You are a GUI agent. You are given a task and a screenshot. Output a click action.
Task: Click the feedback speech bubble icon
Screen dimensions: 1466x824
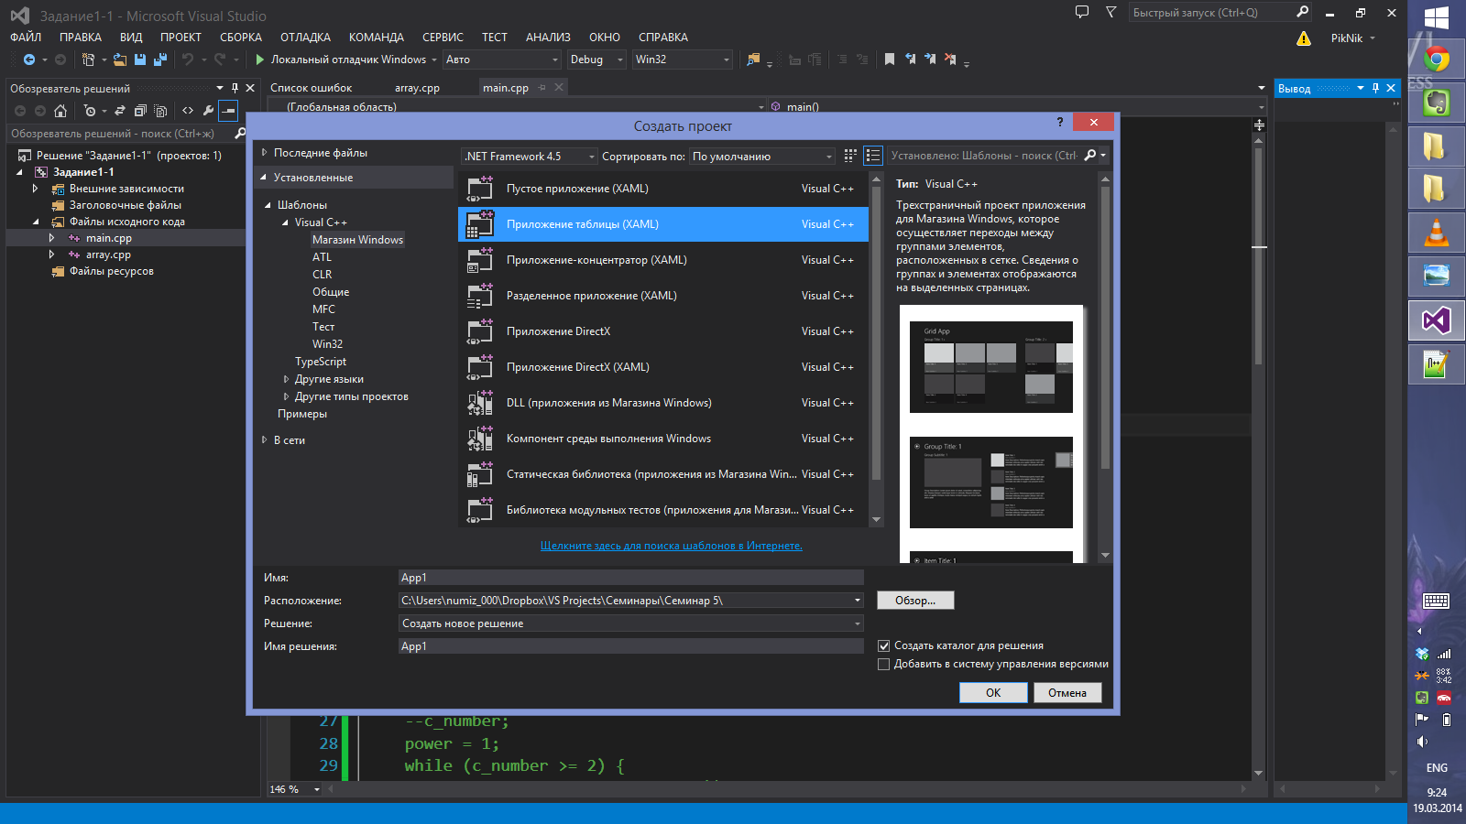click(x=1082, y=13)
